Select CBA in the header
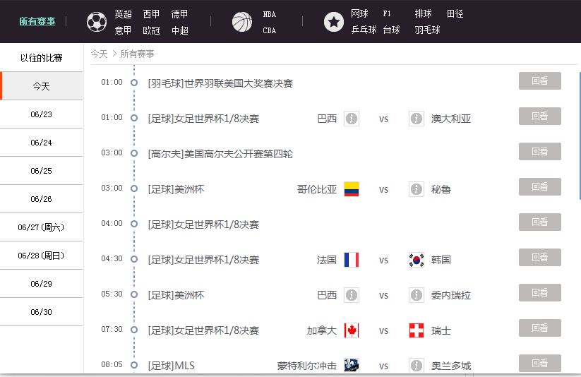Viewport: 581px width, 377px height. [270, 30]
